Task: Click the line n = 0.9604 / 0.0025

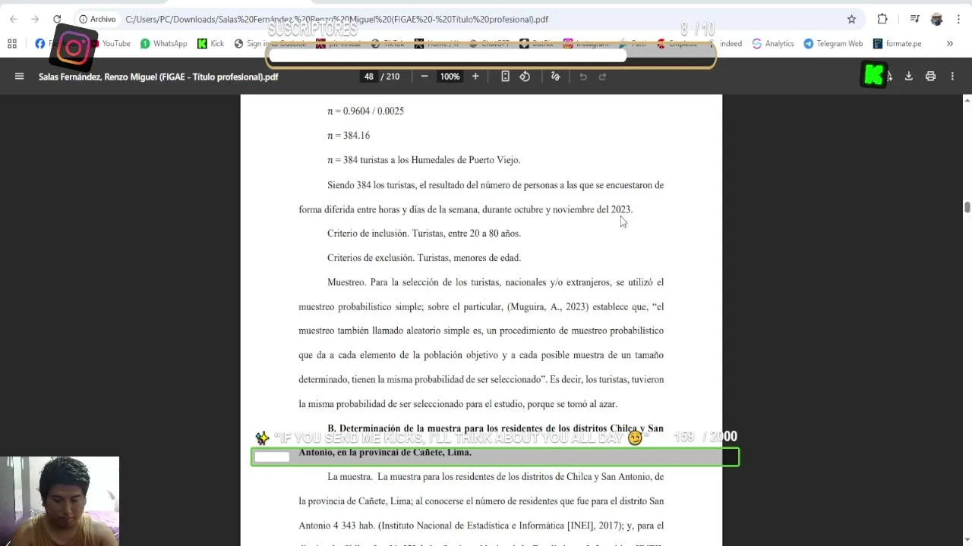Action: pyautogui.click(x=365, y=111)
